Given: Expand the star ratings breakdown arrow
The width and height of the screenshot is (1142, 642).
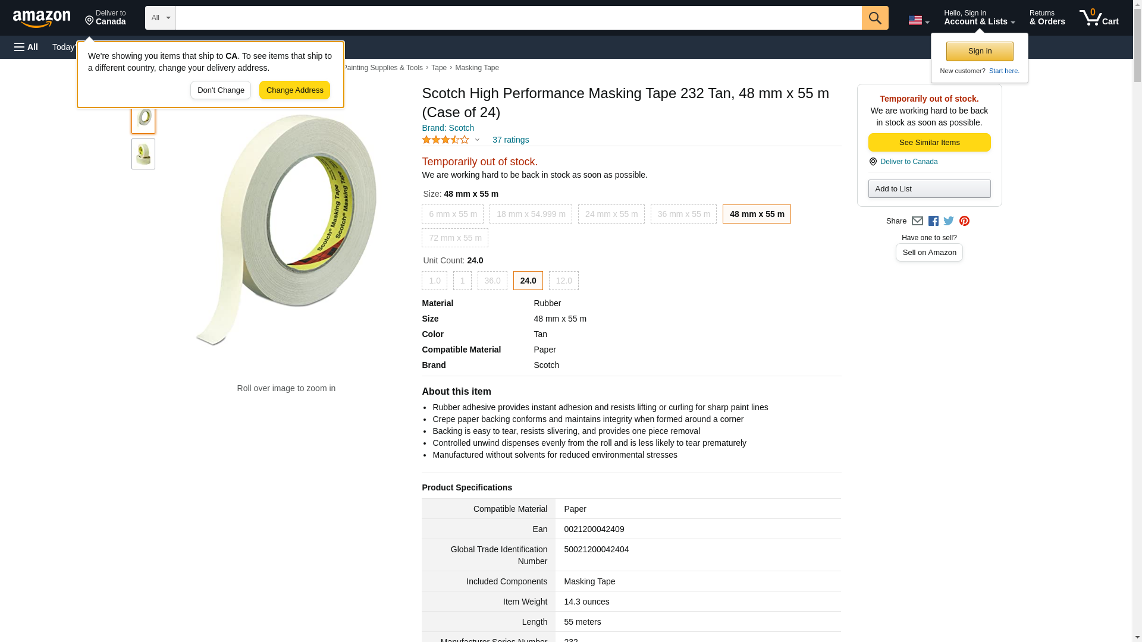Looking at the screenshot, I should tap(477, 140).
